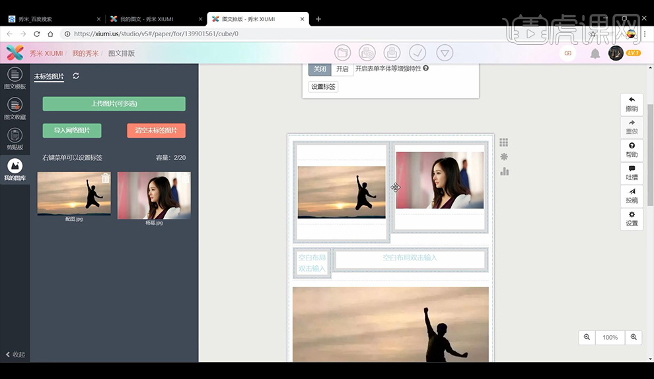Open 设置 settings from right panel

tap(632, 219)
